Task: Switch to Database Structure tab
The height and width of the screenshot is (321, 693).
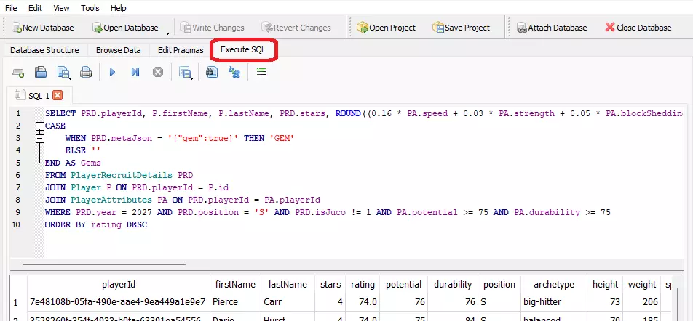Action: click(44, 50)
